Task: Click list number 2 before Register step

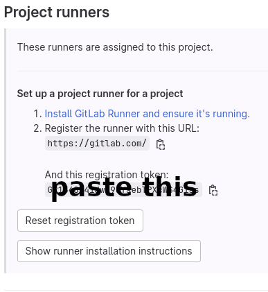Action: 37,128
